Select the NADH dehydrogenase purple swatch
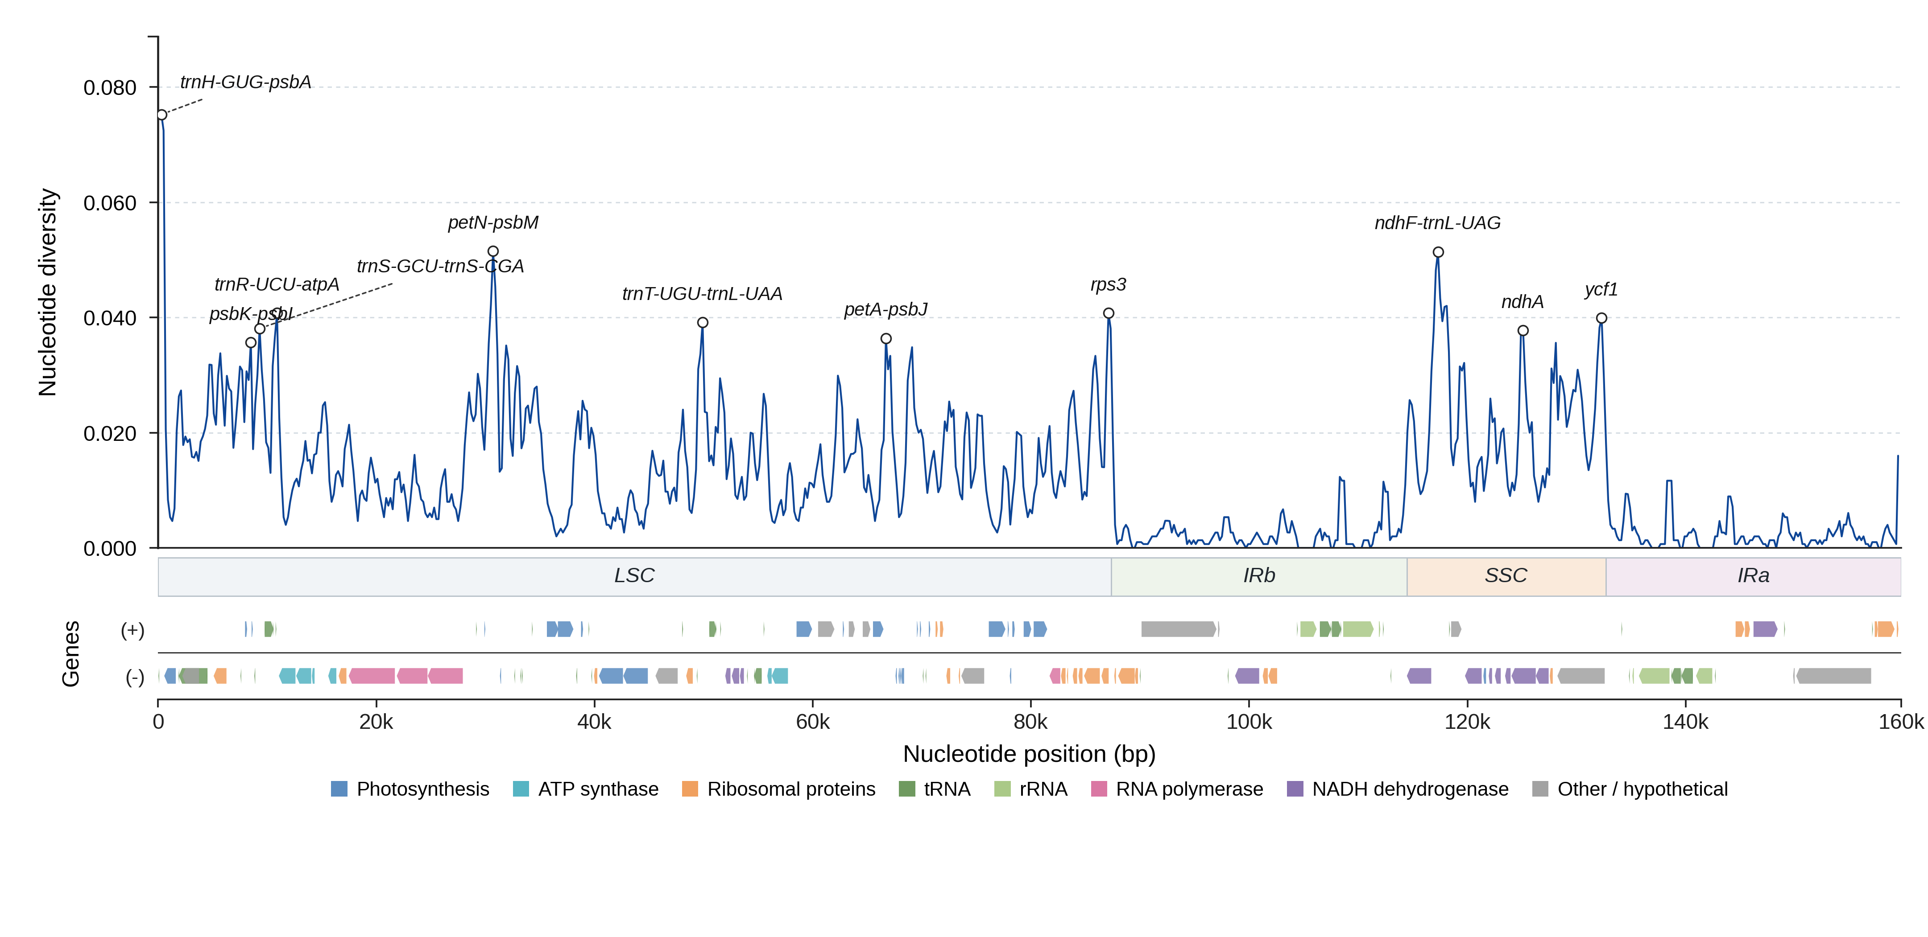The image size is (1928, 937). (1295, 789)
